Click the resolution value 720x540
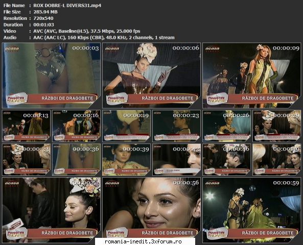The height and width of the screenshot is (245, 303). (43, 18)
